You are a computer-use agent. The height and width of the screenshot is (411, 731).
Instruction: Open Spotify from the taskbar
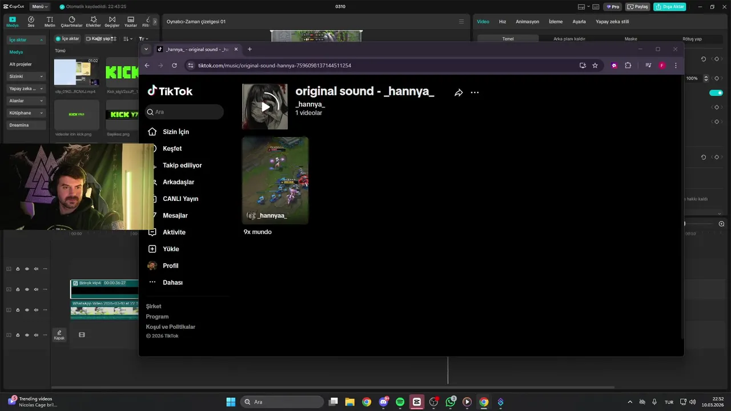click(400, 402)
